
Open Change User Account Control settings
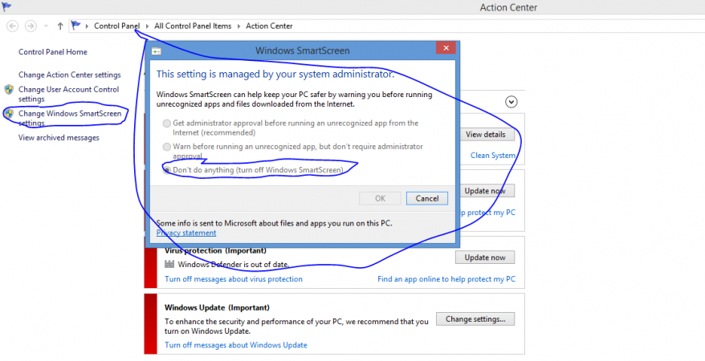69,94
